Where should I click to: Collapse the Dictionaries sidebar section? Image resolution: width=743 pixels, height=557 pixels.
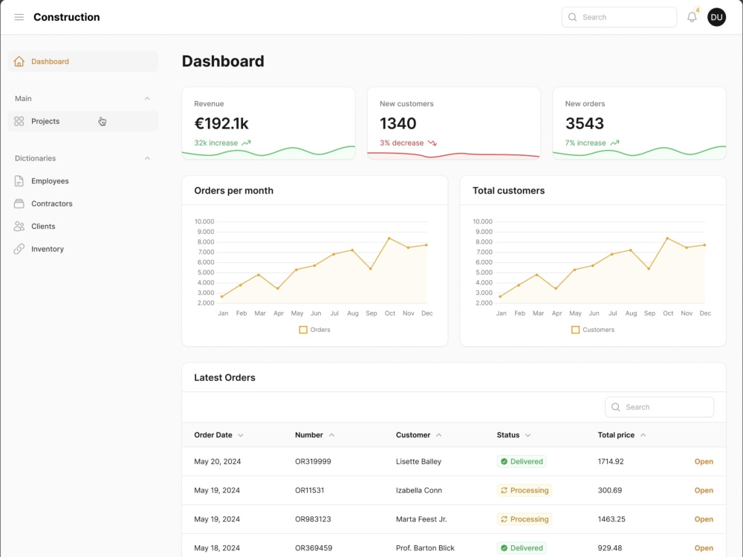[147, 158]
